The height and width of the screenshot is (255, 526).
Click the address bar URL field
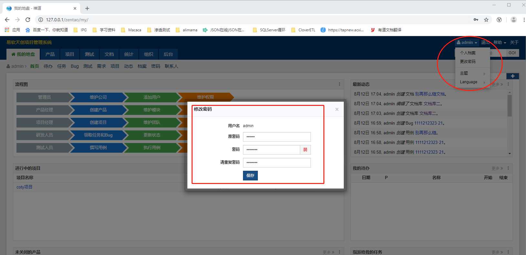(255, 20)
